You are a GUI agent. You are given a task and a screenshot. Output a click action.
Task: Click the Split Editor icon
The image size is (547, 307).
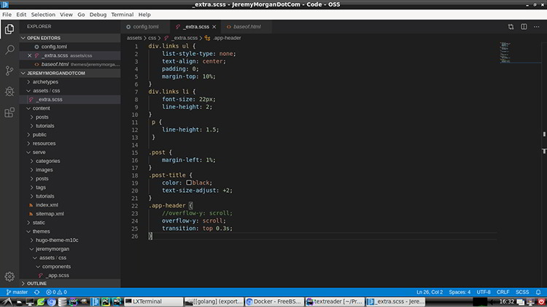click(x=524, y=27)
